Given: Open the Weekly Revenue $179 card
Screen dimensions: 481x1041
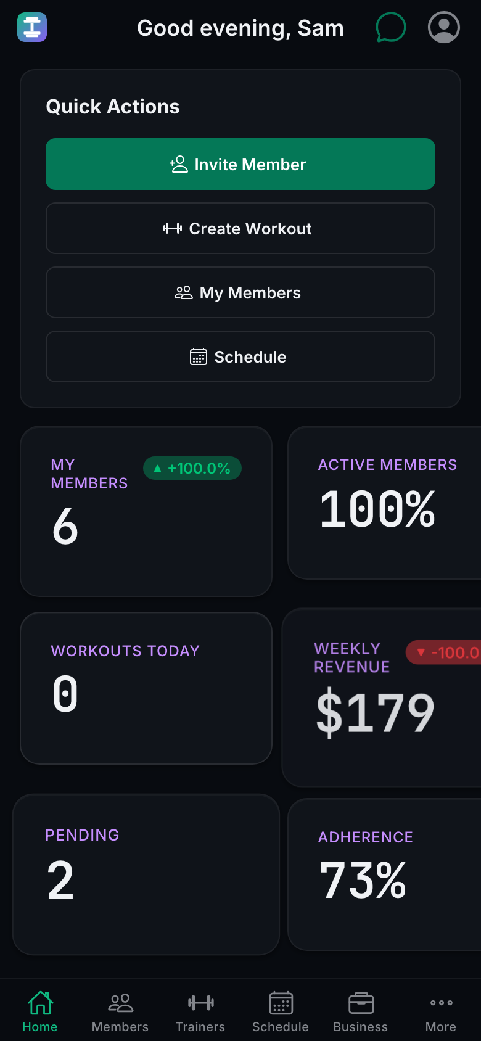Looking at the screenshot, I should tap(381, 697).
